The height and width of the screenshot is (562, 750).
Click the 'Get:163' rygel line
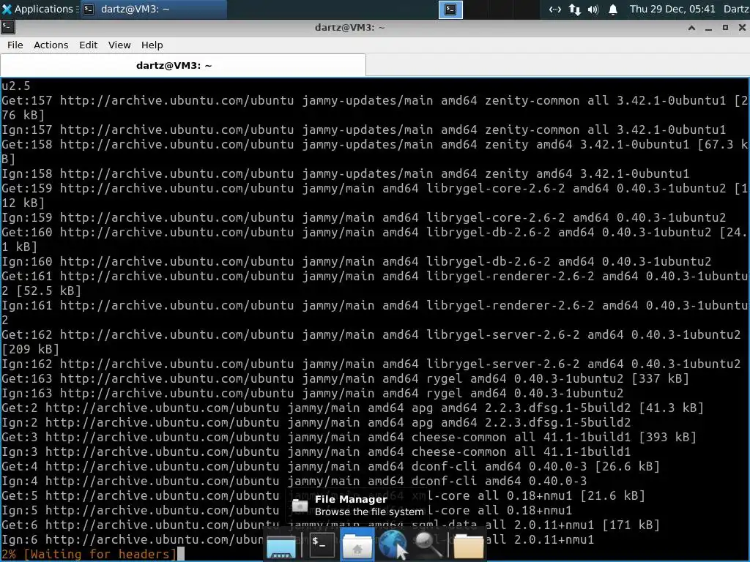tap(346, 379)
